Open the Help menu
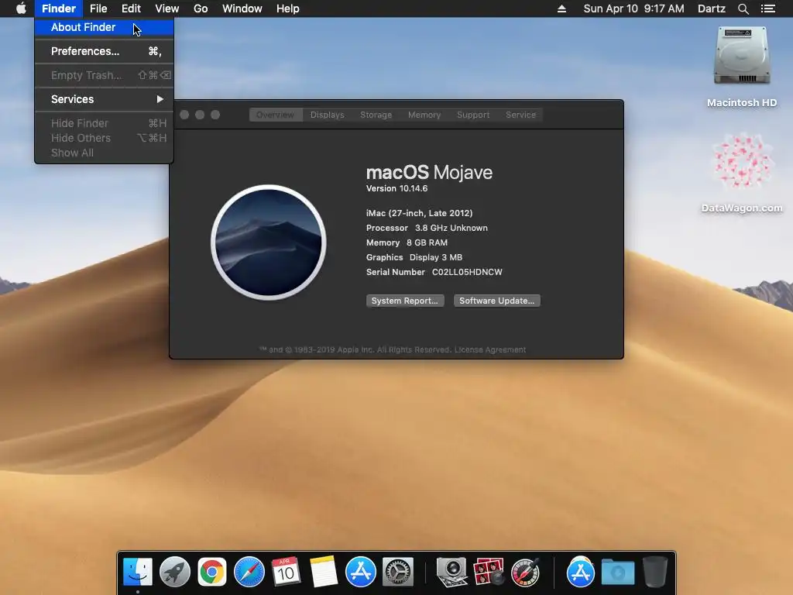The width and height of the screenshot is (793, 595). point(288,9)
